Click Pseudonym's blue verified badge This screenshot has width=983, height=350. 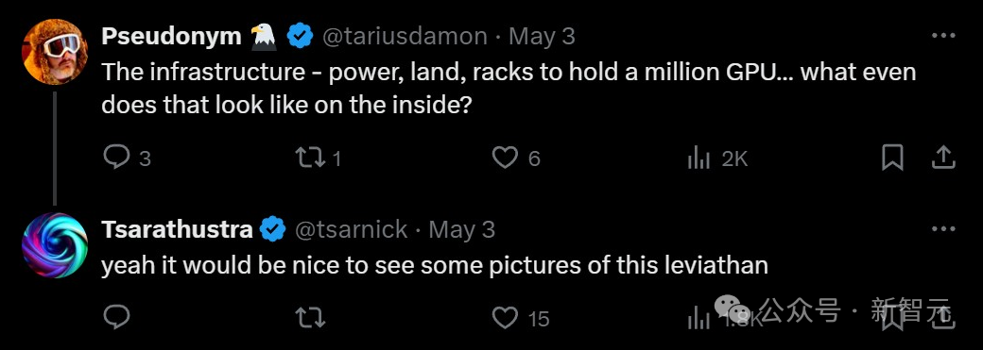tap(301, 36)
